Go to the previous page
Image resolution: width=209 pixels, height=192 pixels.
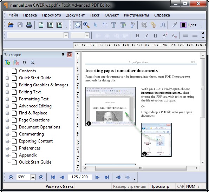(62, 177)
